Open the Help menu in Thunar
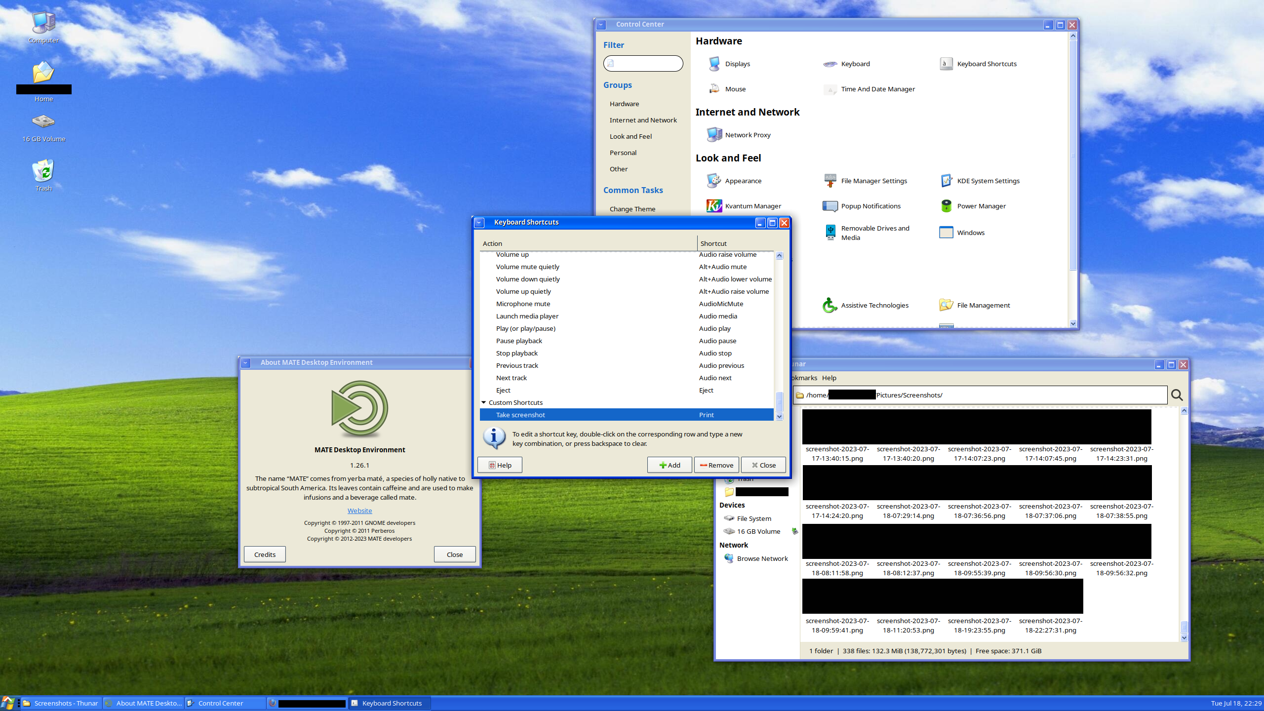Image resolution: width=1264 pixels, height=711 pixels. 829,378
